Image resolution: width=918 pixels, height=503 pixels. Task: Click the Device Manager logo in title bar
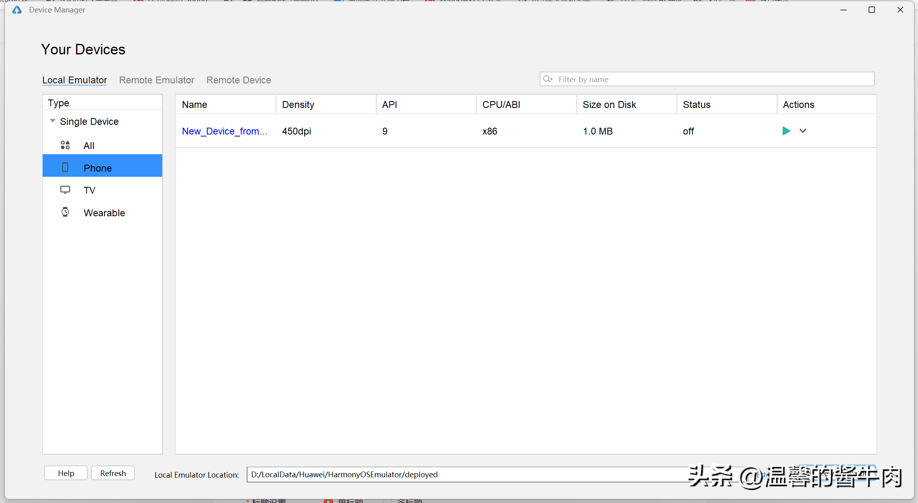(x=17, y=10)
